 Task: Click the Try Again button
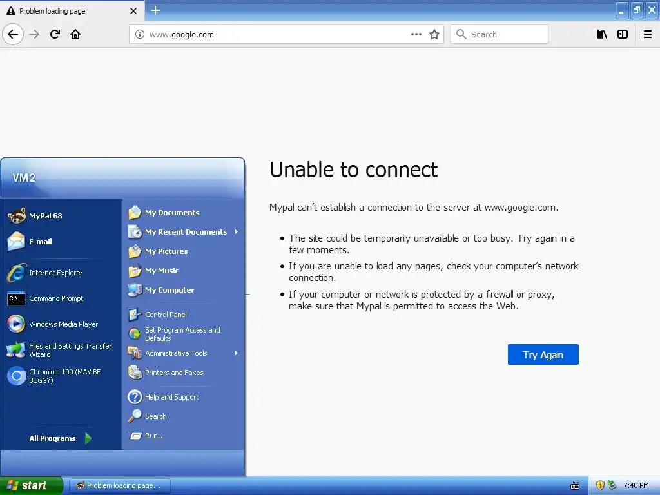pyautogui.click(x=543, y=355)
